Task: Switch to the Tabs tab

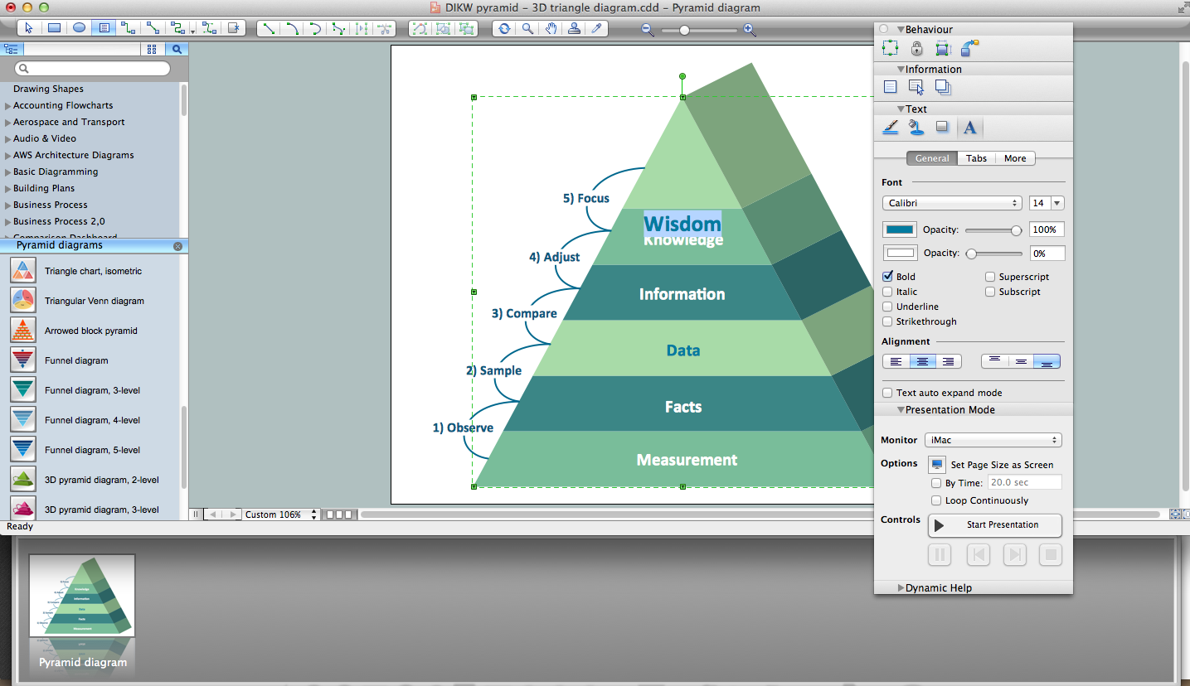Action: 976,158
